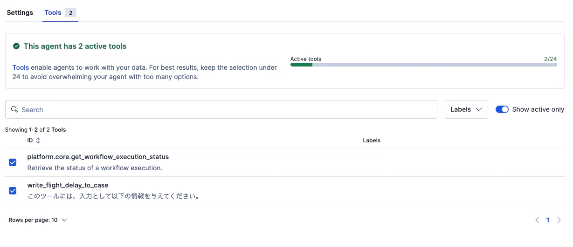Go to next page arrow

point(559,220)
